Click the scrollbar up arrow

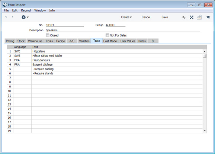click(205, 51)
